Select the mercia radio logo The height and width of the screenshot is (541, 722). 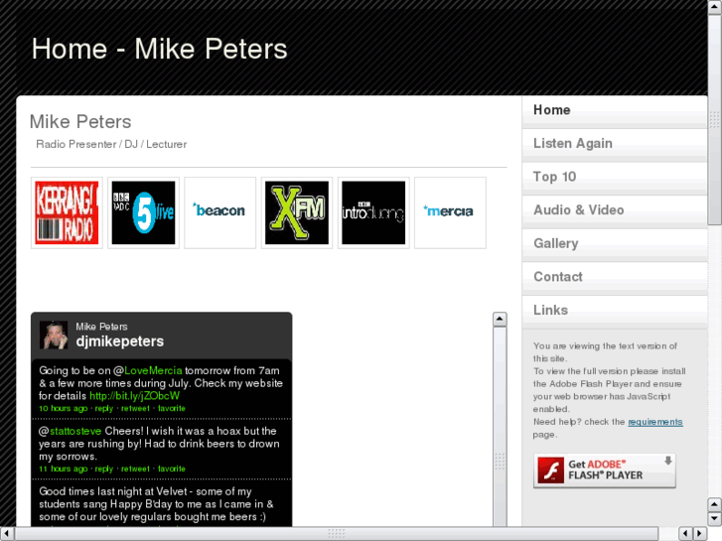(x=450, y=212)
